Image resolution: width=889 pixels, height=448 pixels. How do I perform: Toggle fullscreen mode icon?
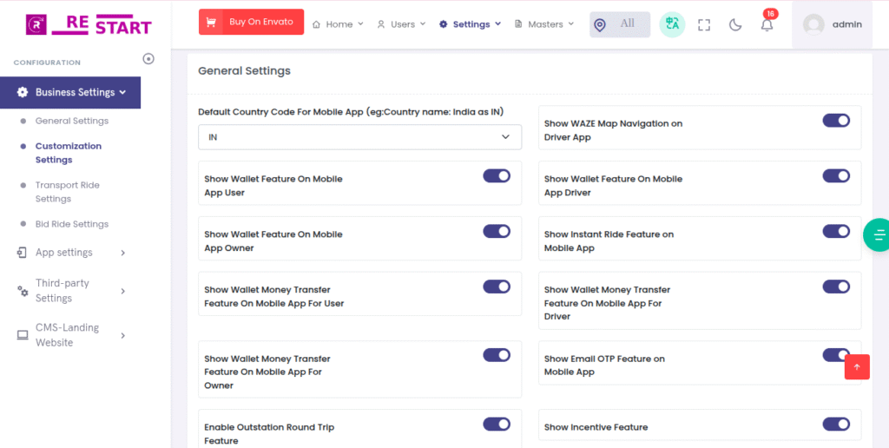click(x=704, y=24)
